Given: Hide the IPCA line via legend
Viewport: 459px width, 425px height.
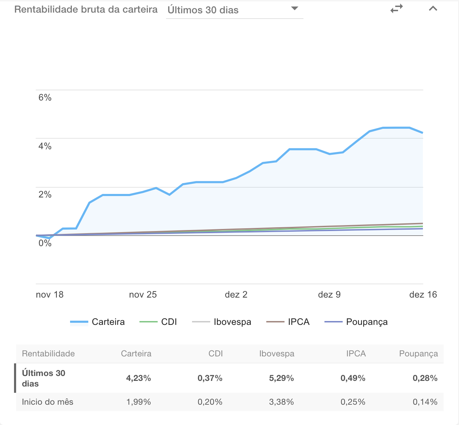Looking at the screenshot, I should click(x=299, y=322).
